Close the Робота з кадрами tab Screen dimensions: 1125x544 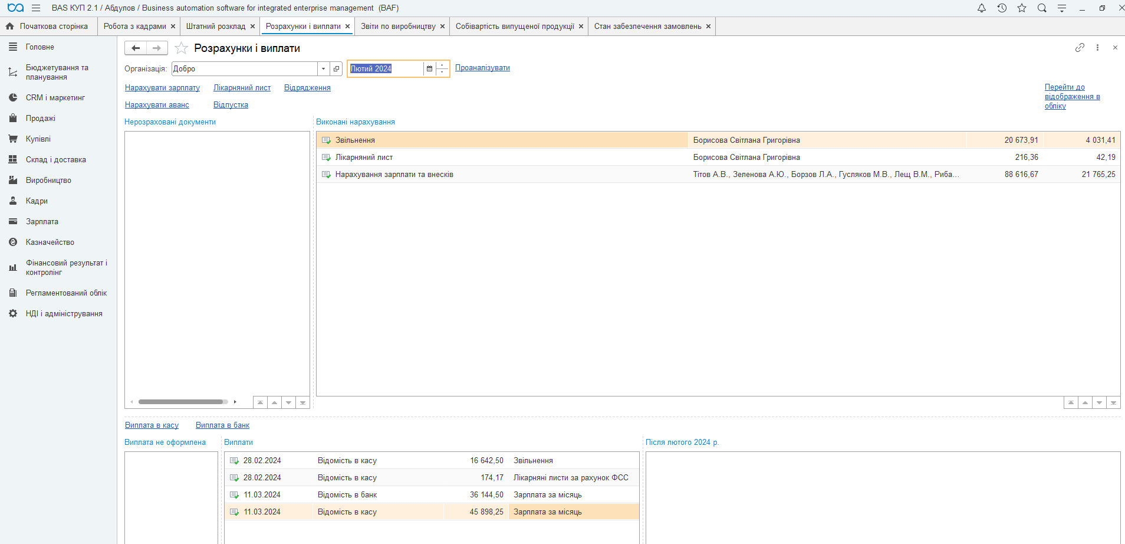(x=173, y=27)
